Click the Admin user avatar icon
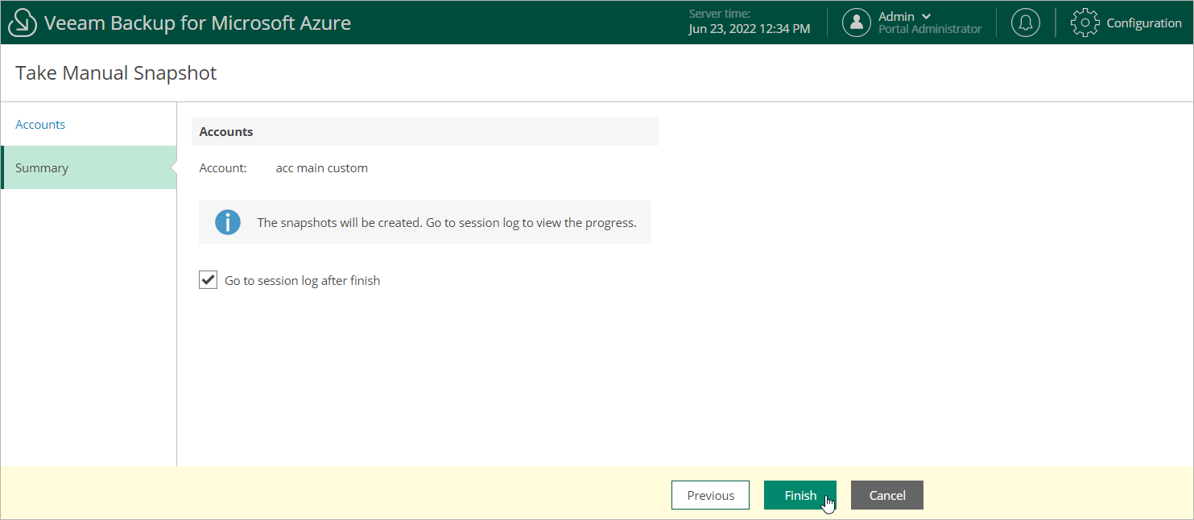The width and height of the screenshot is (1194, 520). click(x=857, y=23)
